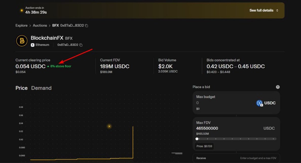Image resolution: width=301 pixels, height=163 pixels.
Task: Click the BFX breadcrumb item
Action: click(55, 26)
